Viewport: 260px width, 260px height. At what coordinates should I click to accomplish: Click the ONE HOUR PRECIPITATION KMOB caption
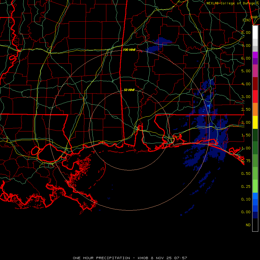pyautogui.click(x=130, y=258)
